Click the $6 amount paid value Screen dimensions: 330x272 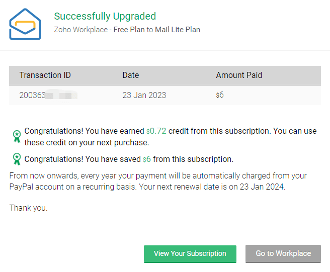[219, 95]
